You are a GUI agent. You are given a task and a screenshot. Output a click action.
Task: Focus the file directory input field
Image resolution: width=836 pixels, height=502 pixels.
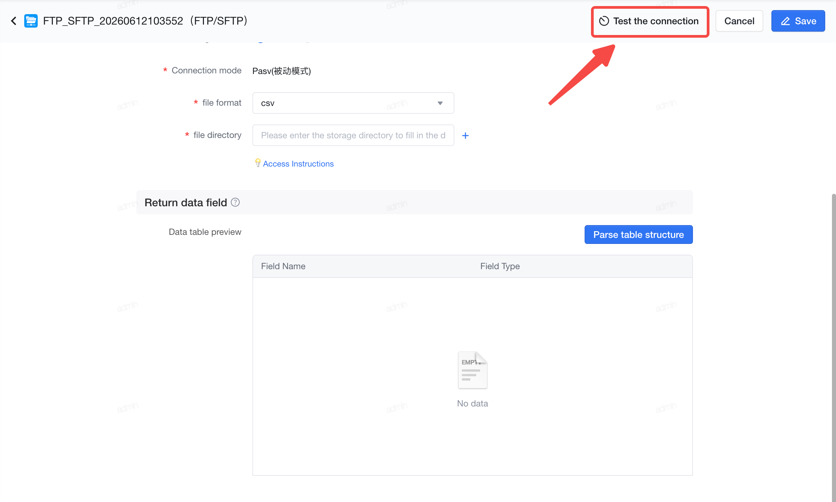pos(353,135)
